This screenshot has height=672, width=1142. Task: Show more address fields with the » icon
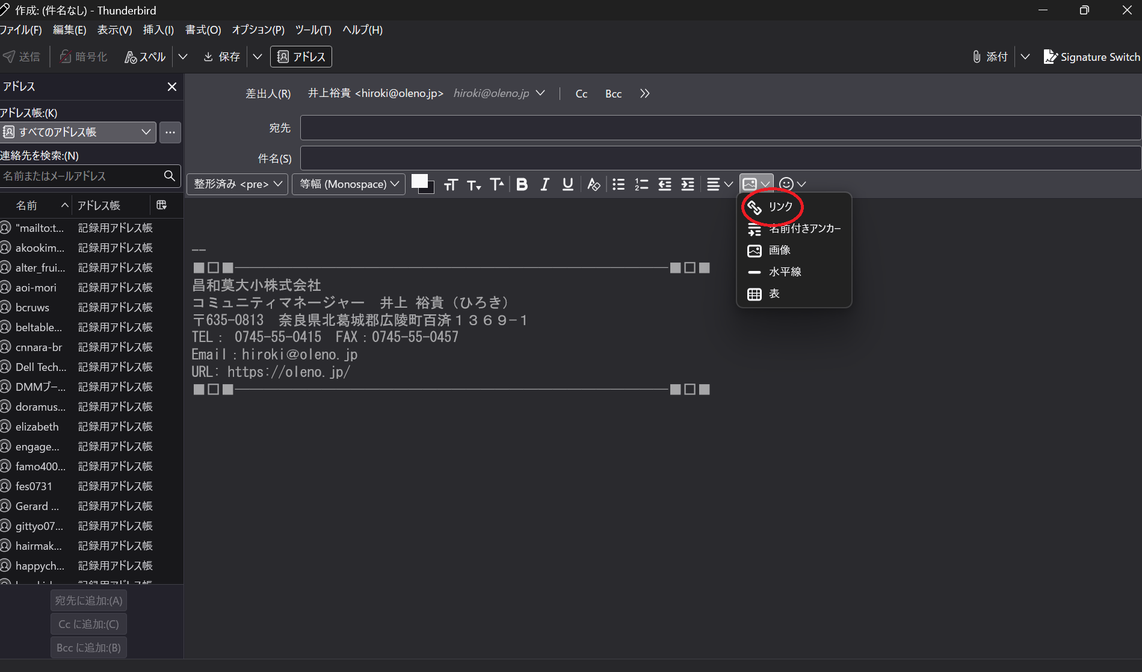pyautogui.click(x=645, y=93)
